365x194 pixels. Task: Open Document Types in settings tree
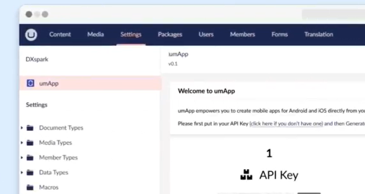pyautogui.click(x=61, y=128)
